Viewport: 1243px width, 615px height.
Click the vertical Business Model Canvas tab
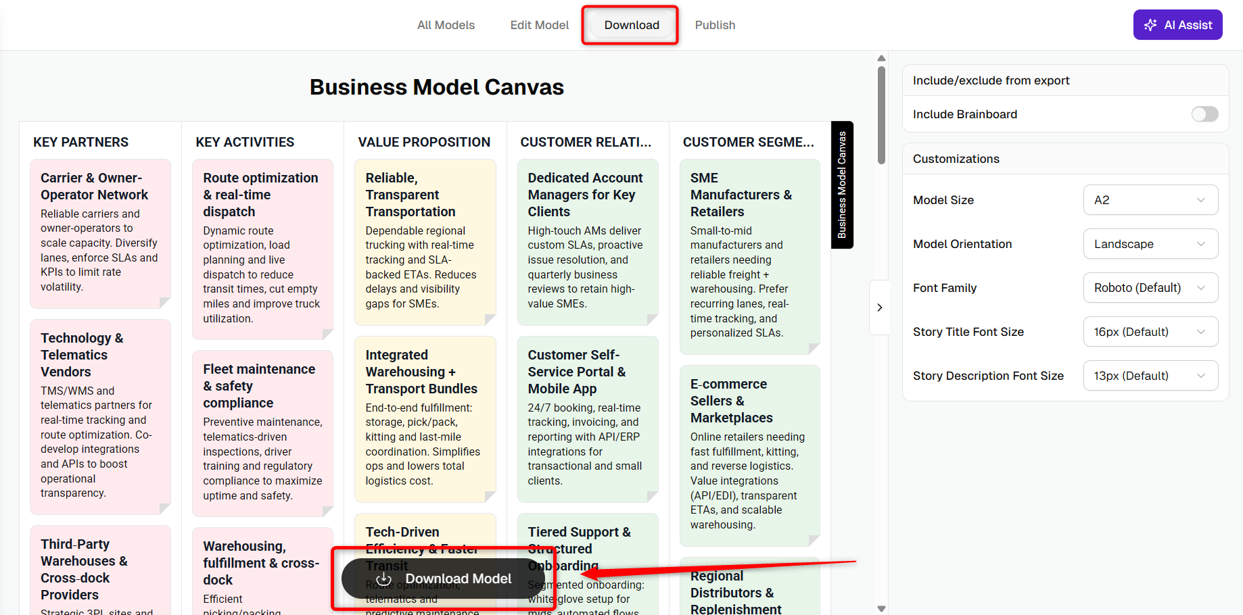842,185
